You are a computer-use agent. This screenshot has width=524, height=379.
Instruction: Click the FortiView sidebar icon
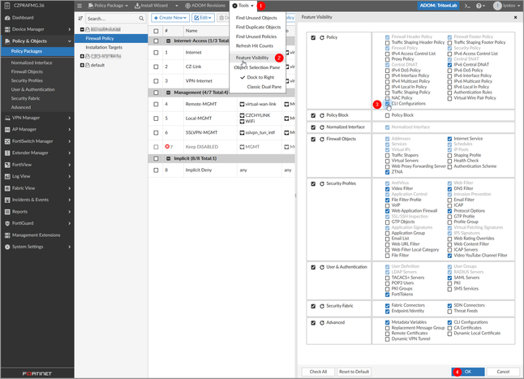7,165
